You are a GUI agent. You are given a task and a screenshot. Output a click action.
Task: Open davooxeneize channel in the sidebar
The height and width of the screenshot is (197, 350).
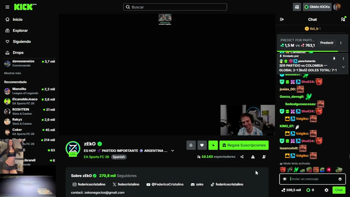pos(29,63)
